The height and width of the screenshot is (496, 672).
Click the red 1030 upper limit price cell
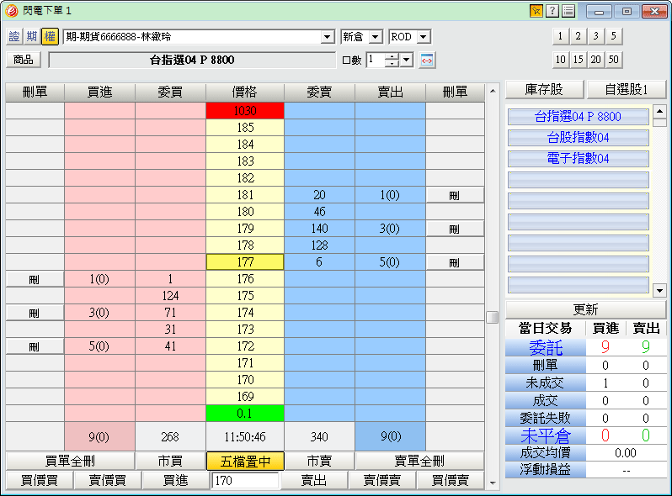[x=245, y=111]
